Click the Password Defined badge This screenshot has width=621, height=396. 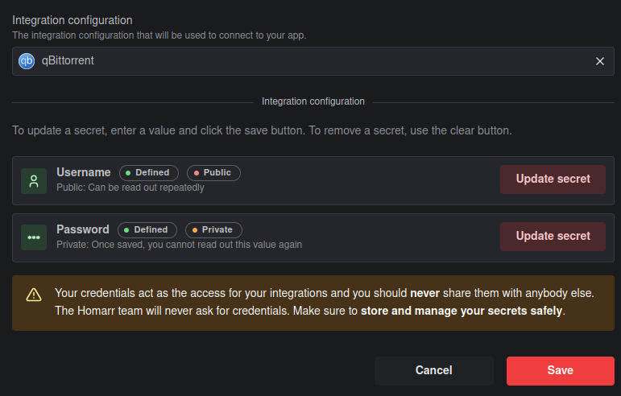coord(147,230)
